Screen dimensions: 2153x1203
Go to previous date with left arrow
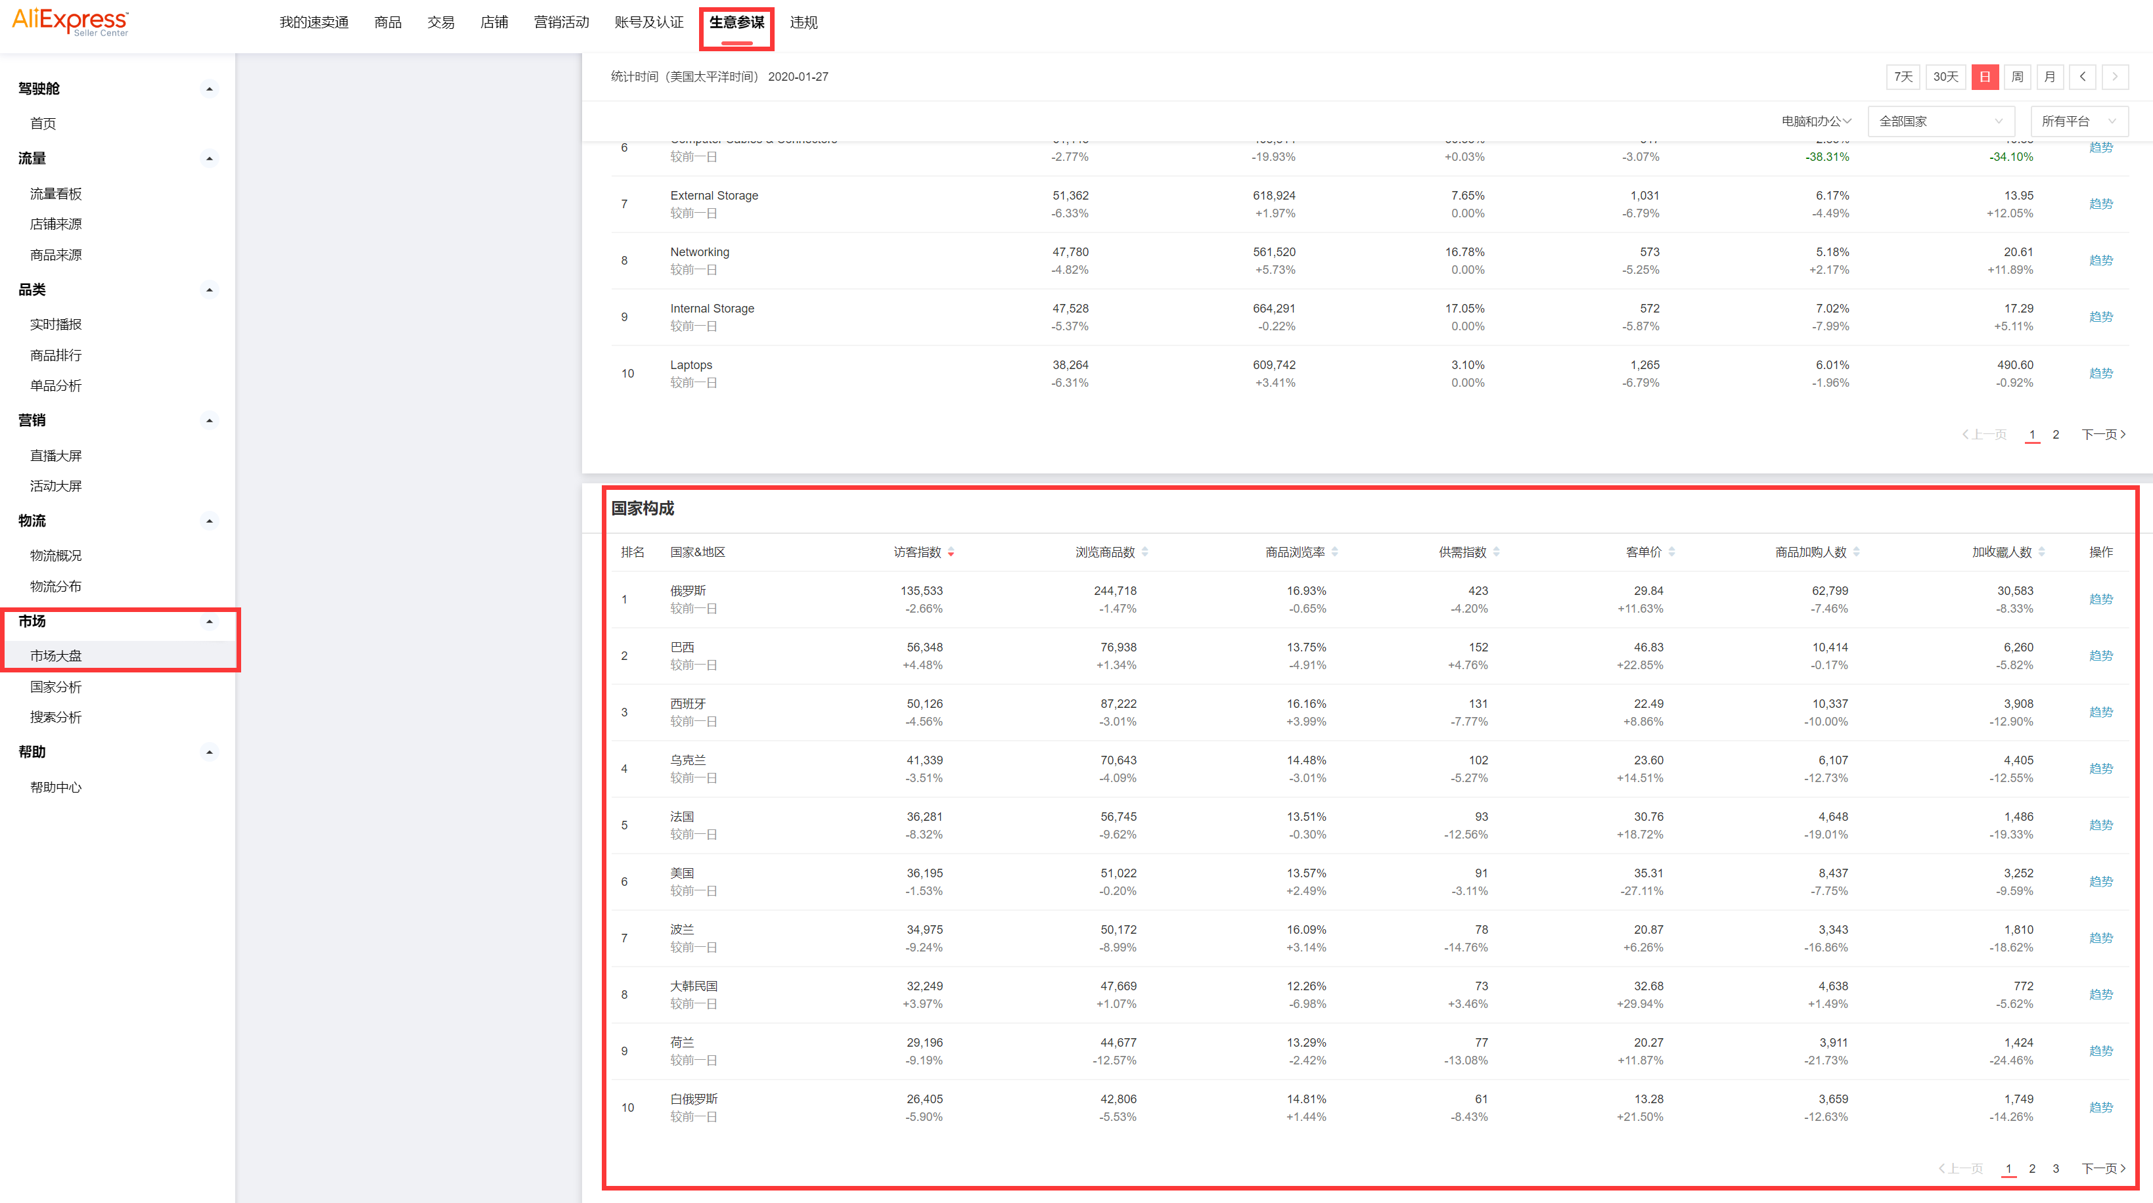tap(2083, 77)
